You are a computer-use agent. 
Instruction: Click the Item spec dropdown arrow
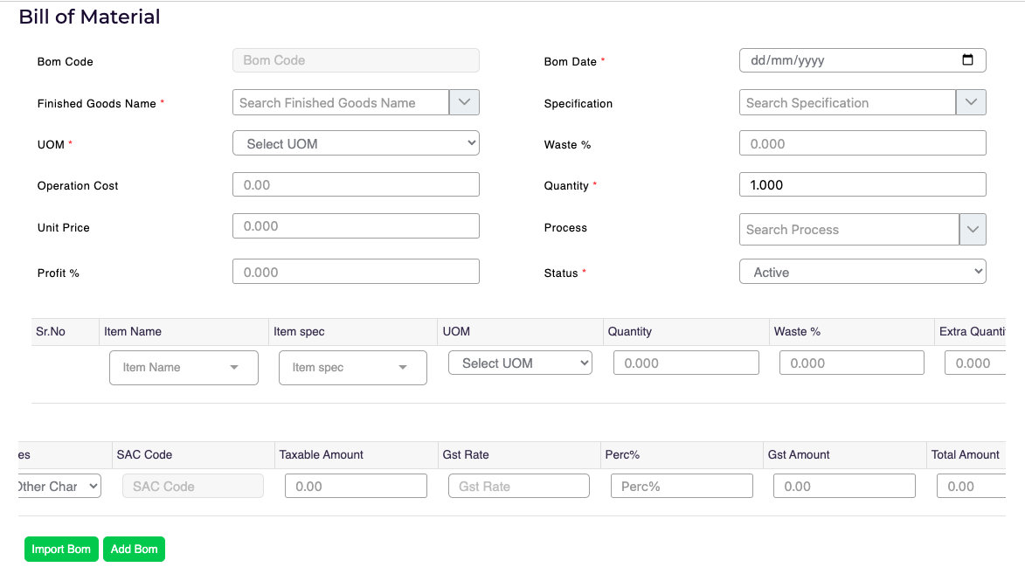click(x=403, y=368)
